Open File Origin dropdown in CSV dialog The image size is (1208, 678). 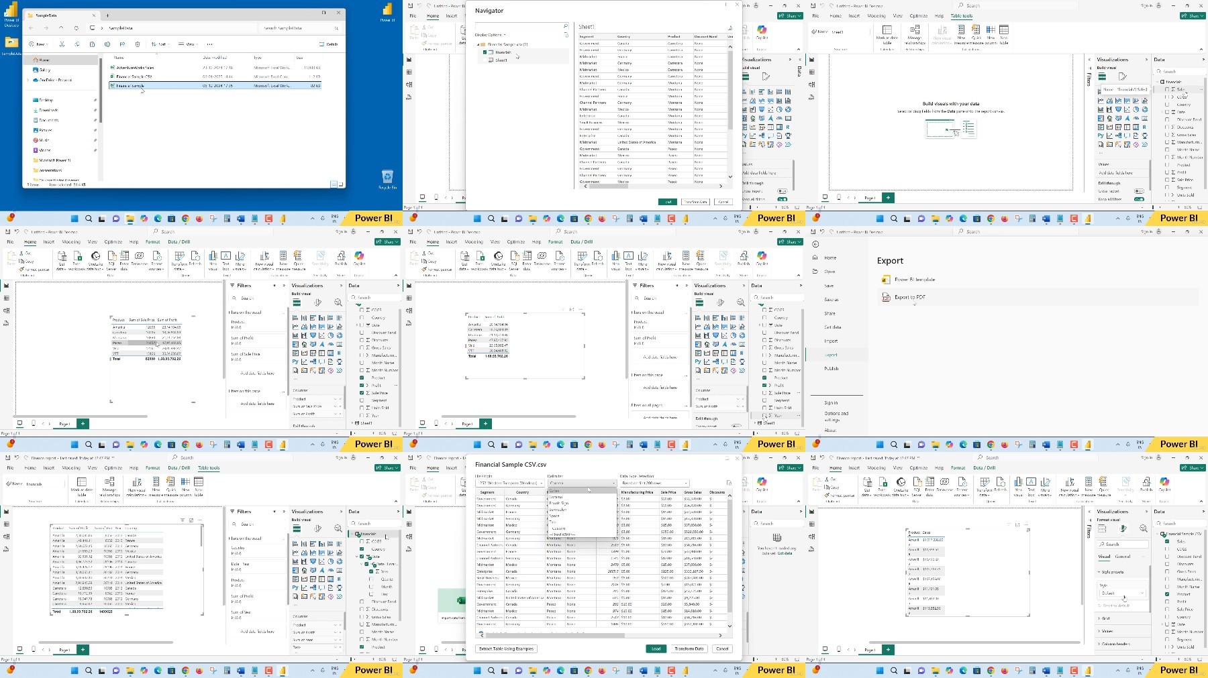click(x=509, y=483)
